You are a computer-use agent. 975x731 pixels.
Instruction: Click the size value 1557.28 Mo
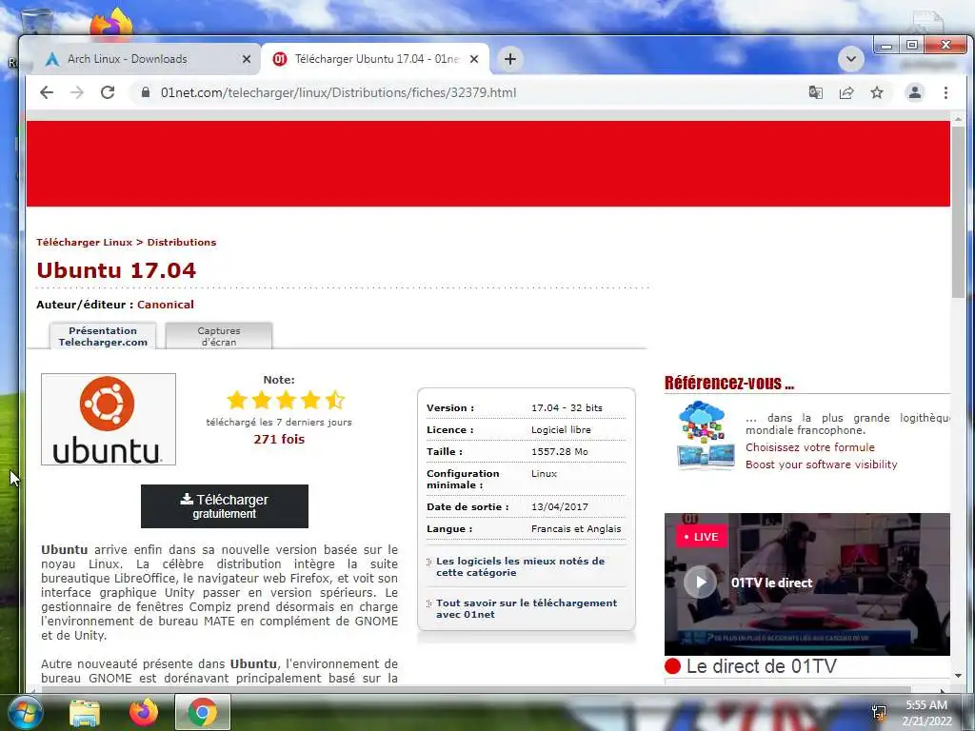559,452
